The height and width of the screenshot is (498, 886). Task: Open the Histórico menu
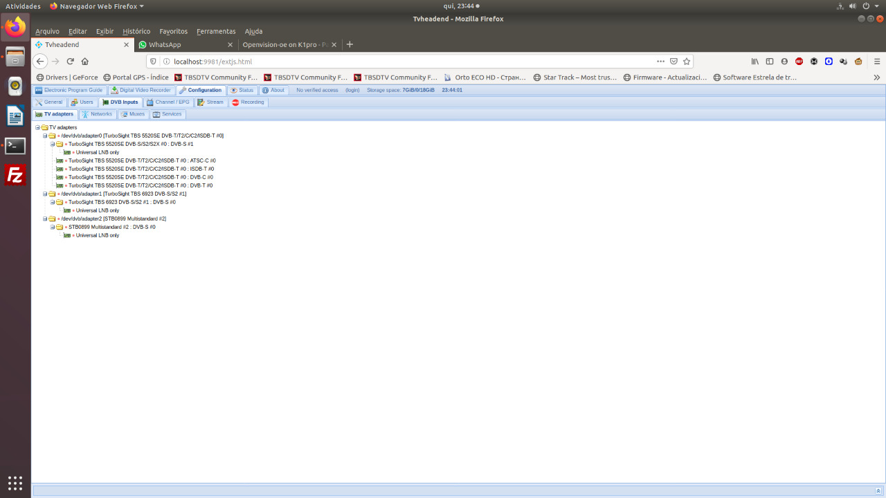(x=136, y=31)
